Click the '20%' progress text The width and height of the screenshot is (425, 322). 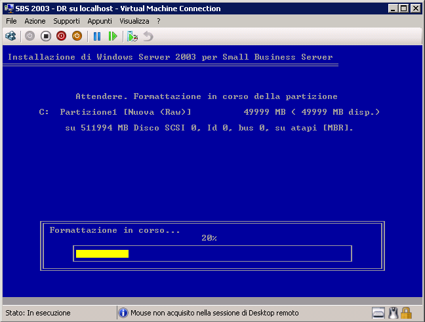[x=209, y=238]
